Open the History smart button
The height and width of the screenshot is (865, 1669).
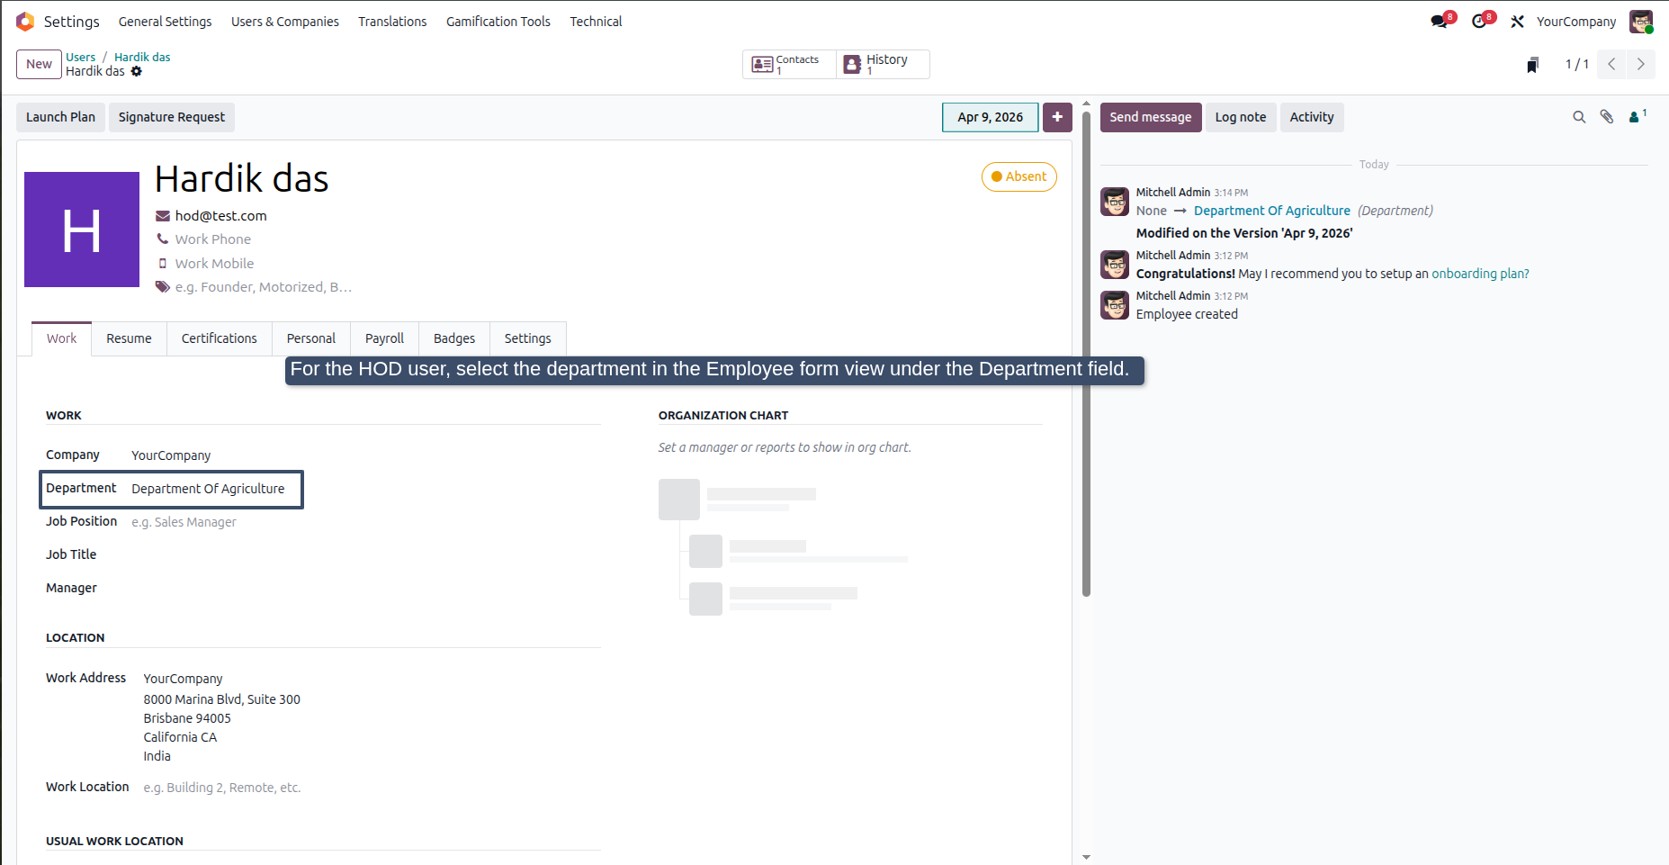click(883, 64)
